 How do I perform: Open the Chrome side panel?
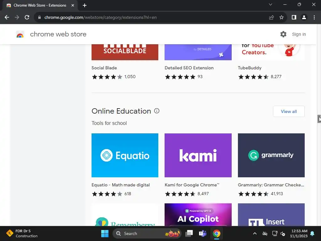294,18
